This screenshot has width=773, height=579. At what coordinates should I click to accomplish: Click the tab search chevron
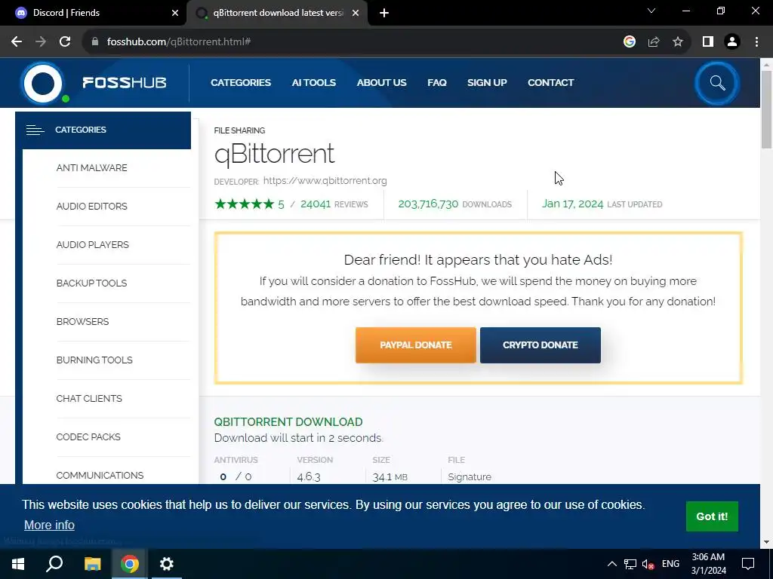pos(651,11)
